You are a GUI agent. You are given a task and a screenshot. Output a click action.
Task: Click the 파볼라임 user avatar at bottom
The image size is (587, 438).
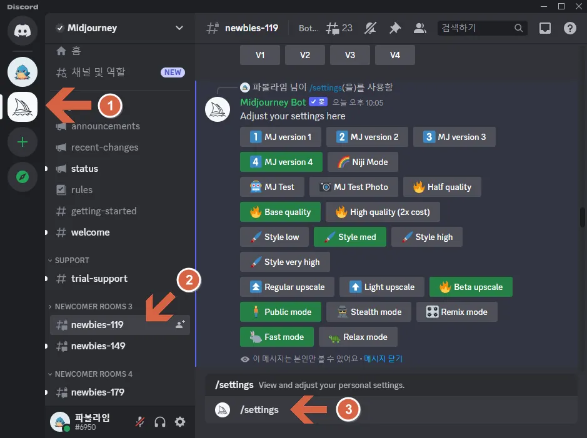pos(60,422)
